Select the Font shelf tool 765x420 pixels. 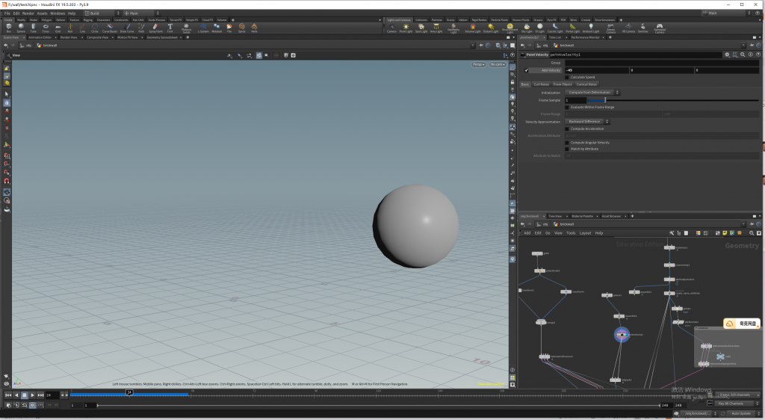[x=170, y=28]
